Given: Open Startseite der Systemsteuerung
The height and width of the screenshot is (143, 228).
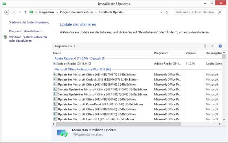Looking at the screenshot, I should 29,22.
